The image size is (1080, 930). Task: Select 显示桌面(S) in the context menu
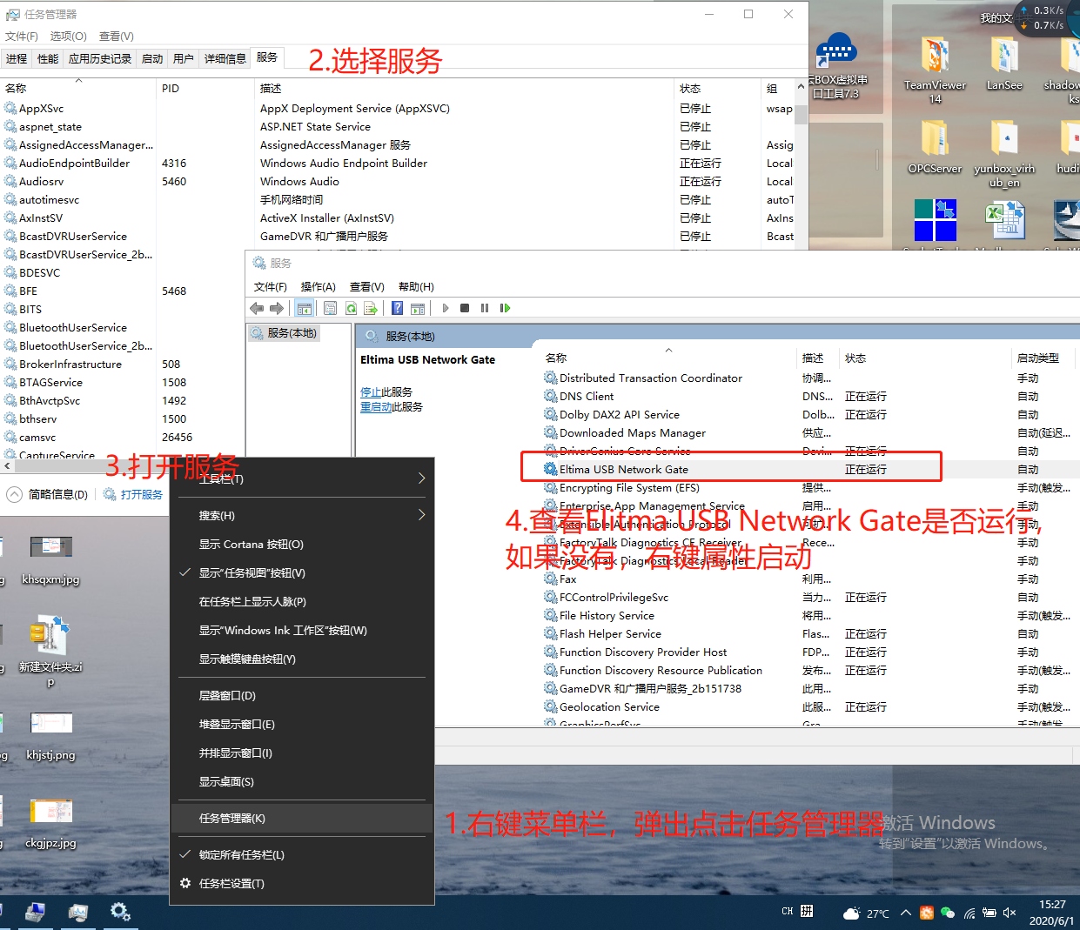pyautogui.click(x=301, y=782)
